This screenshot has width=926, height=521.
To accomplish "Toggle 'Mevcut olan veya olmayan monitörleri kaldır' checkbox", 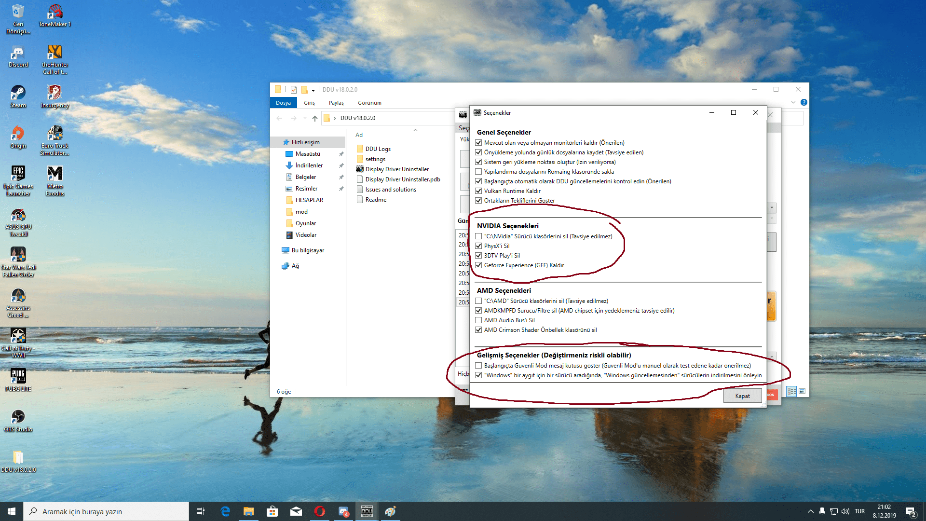I will click(478, 143).
